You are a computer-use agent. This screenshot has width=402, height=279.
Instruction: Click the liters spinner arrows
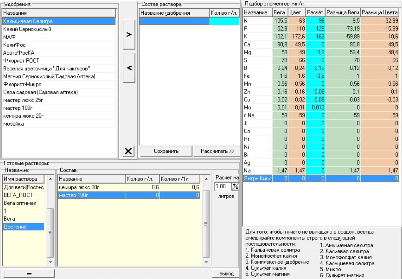[235, 186]
